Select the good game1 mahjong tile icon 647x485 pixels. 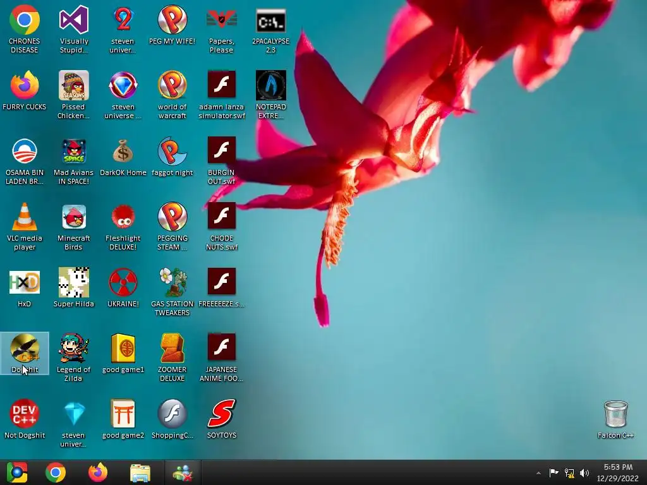[x=123, y=354]
